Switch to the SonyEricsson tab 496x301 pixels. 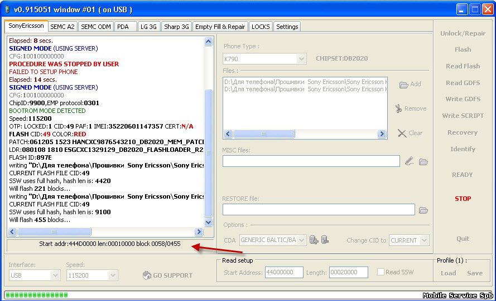point(26,26)
